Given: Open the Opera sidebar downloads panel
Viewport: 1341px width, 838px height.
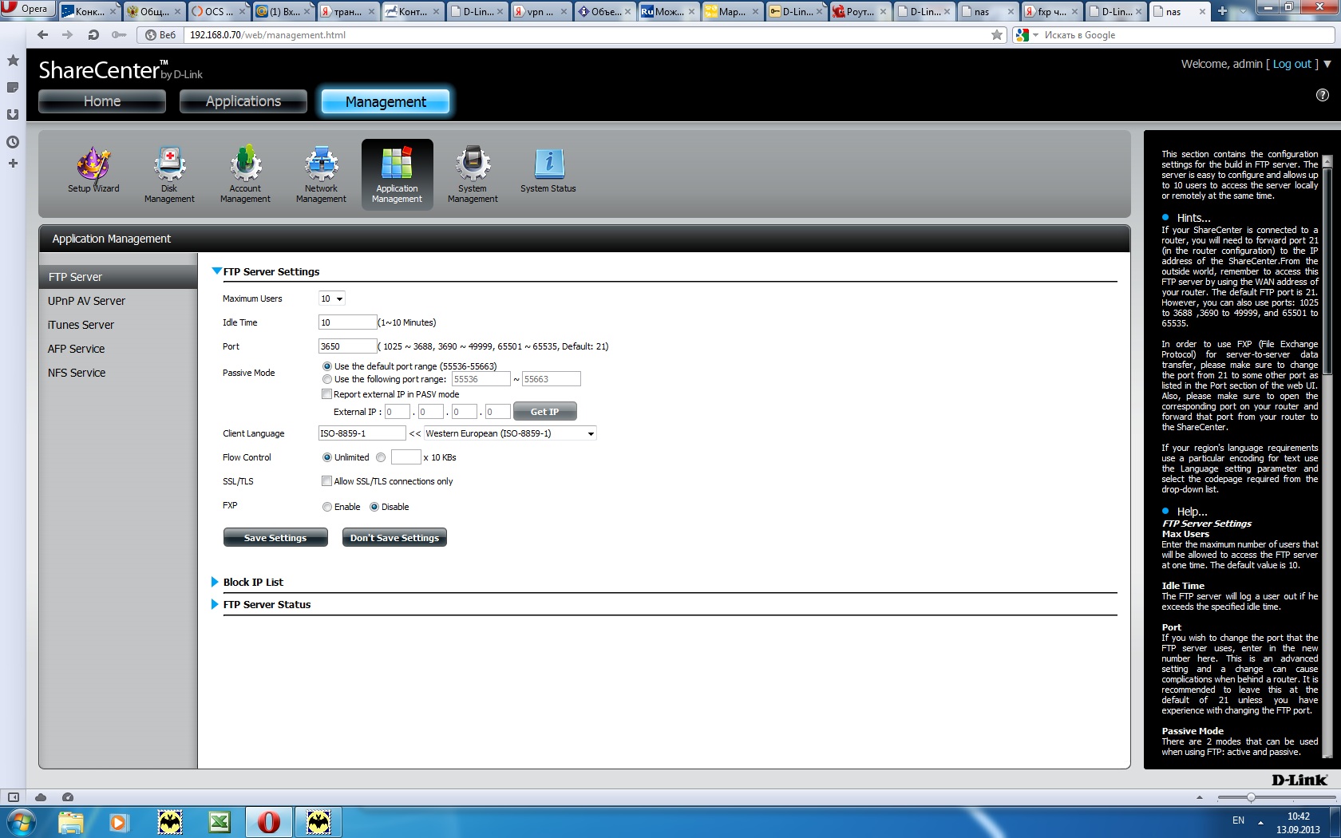Looking at the screenshot, I should tap(13, 115).
